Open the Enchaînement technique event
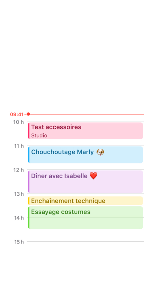This screenshot has width=144, height=285. (x=85, y=201)
